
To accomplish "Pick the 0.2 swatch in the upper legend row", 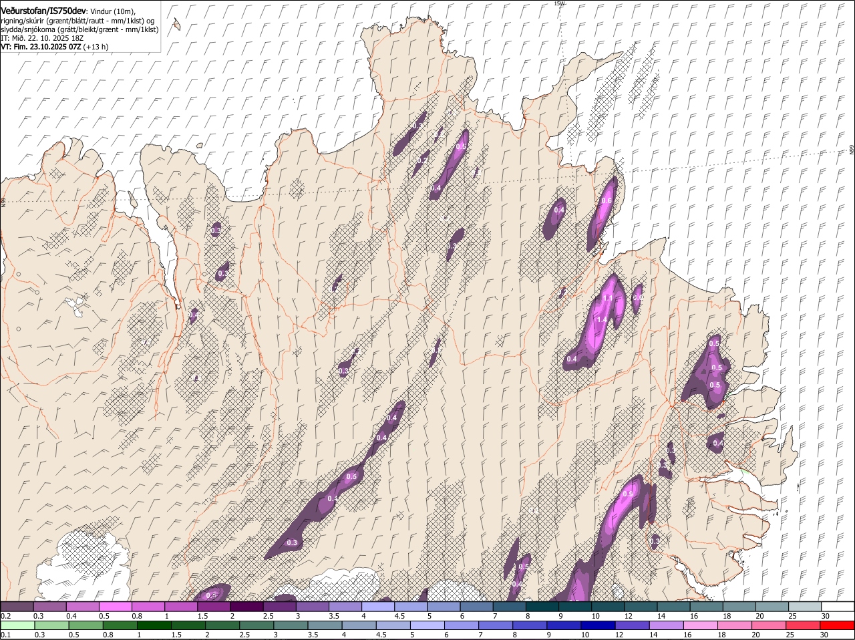I will [x=17, y=607].
